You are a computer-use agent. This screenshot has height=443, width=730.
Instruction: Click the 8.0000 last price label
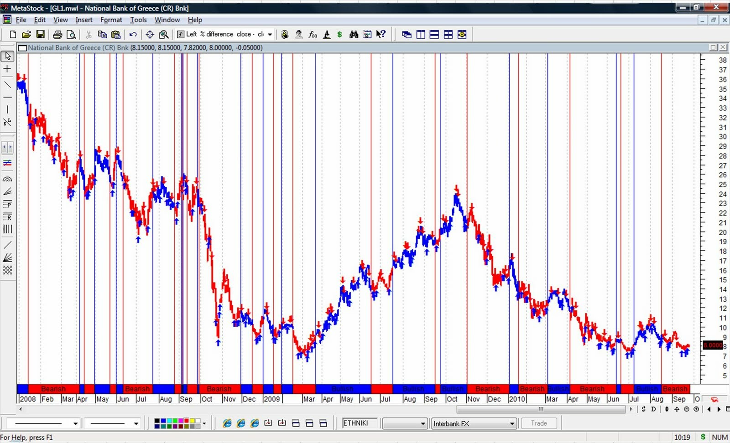713,345
